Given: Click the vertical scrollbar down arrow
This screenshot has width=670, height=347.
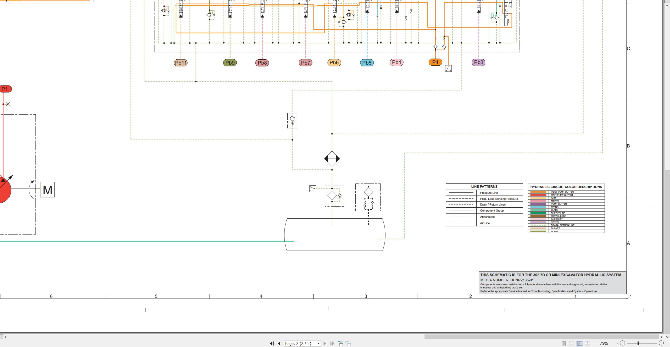Looking at the screenshot, I should click(667, 337).
